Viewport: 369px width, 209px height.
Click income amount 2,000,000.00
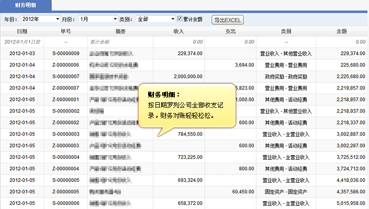coord(188,76)
